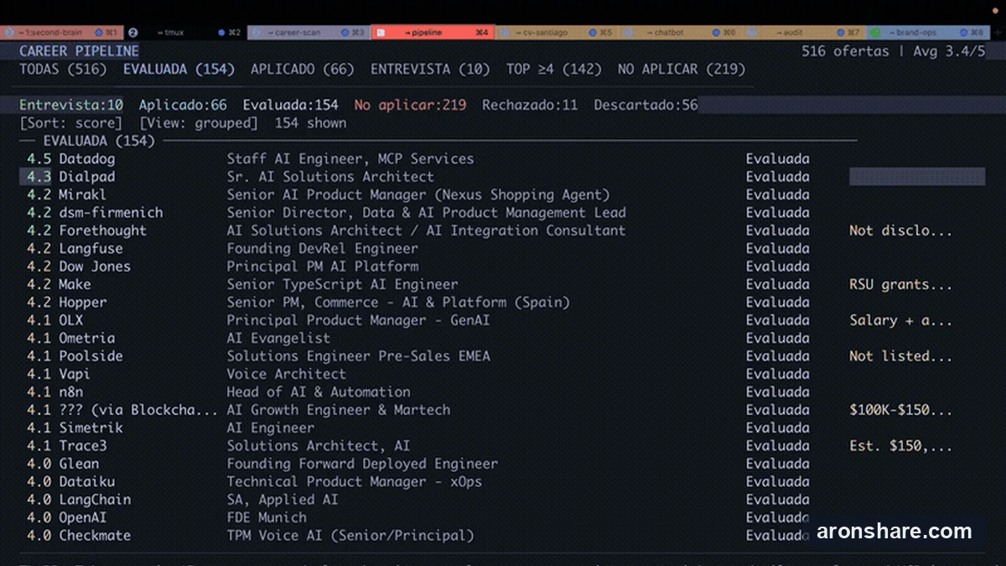Select the n8n Head of AI row
Image resolution: width=1006 pixels, height=566 pixels.
click(x=503, y=392)
